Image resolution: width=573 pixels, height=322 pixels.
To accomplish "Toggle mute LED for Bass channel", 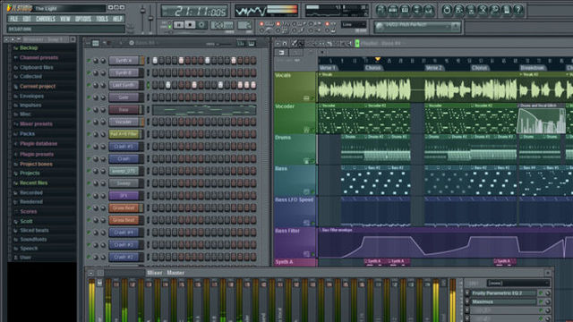I will click(x=89, y=109).
